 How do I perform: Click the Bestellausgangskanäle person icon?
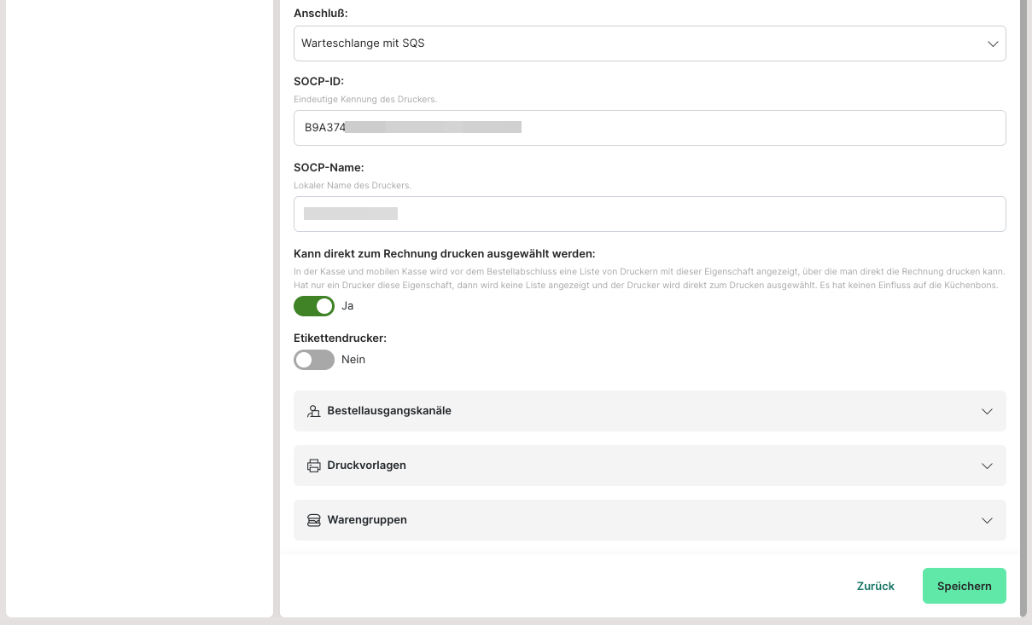tap(313, 411)
